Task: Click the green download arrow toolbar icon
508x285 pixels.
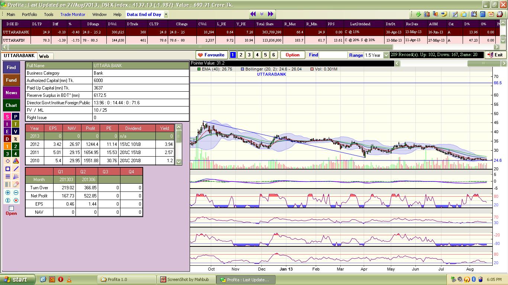Action: [x=418, y=14]
